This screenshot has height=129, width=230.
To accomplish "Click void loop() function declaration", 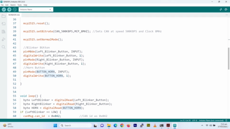I will pyautogui.click(x=31, y=96).
